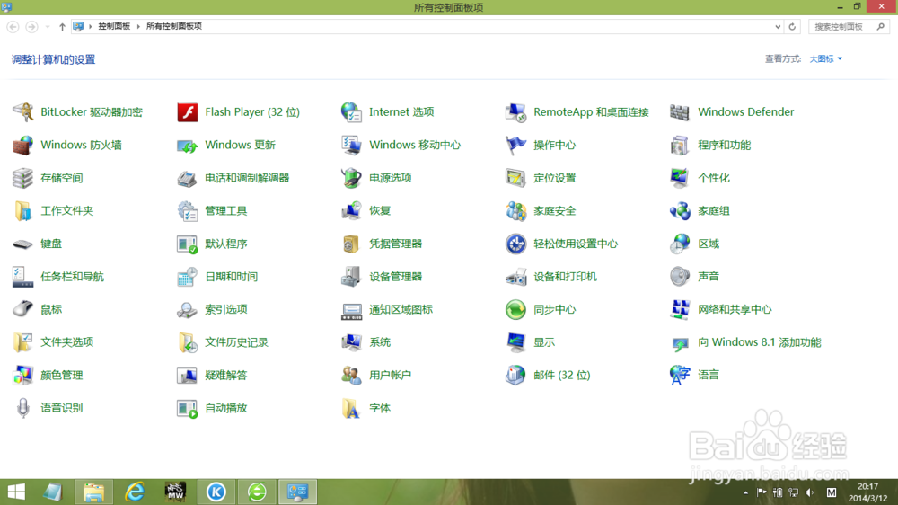
Task: Open the 网络和共享中心 icon
Action: (680, 309)
